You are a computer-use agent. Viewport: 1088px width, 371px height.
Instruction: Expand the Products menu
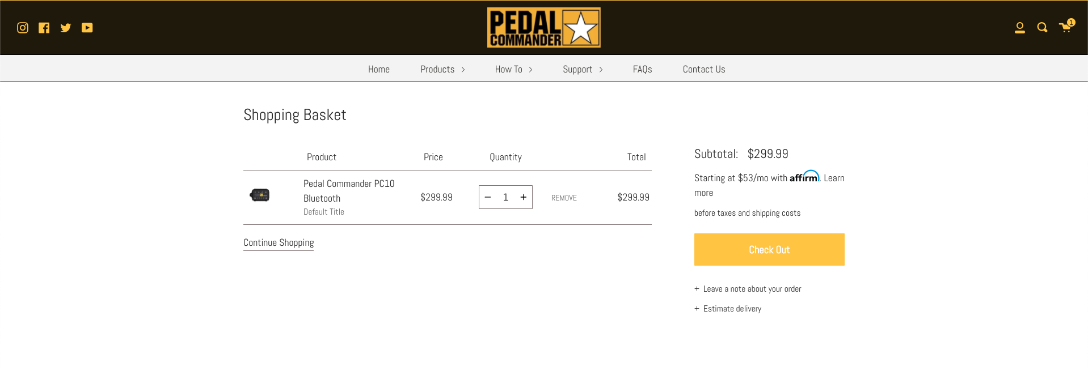tap(442, 69)
